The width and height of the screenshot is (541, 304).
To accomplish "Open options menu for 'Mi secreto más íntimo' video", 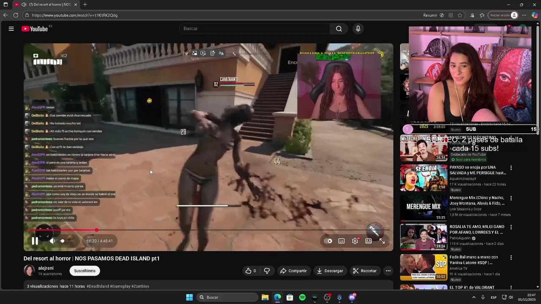I will coord(511,138).
